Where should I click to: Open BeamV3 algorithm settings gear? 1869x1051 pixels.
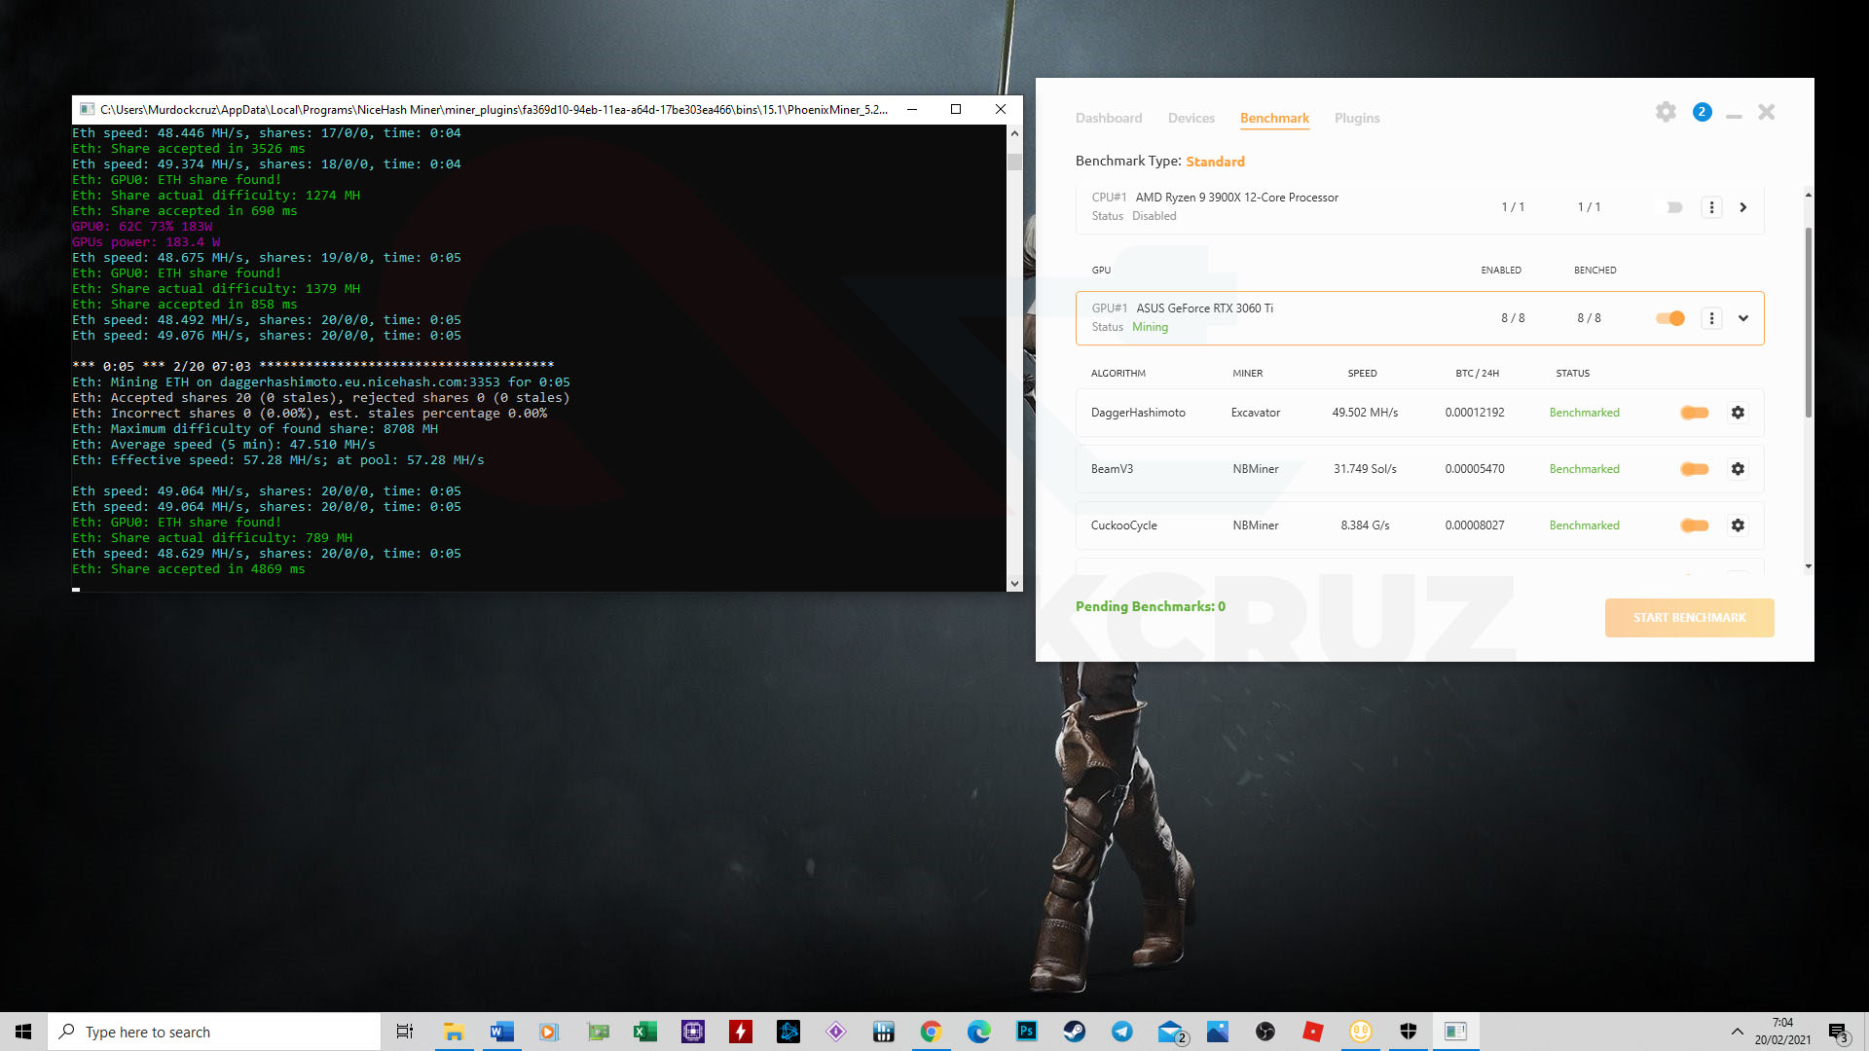point(1738,469)
